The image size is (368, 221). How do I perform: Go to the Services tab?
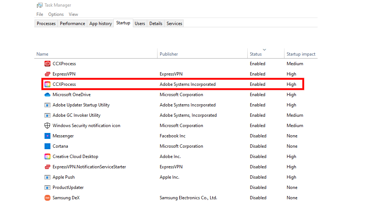coord(174,24)
